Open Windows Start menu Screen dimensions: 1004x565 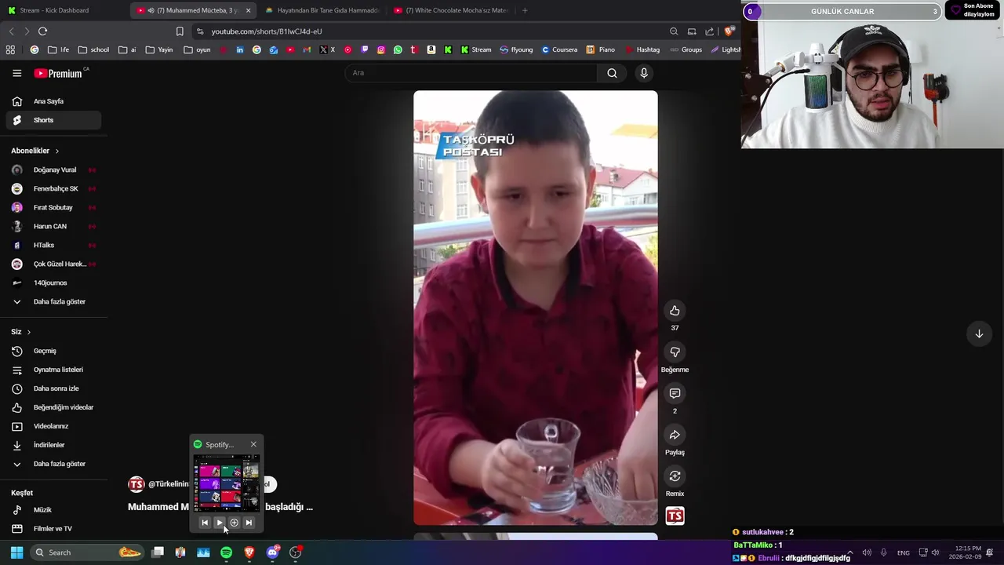[16, 552]
